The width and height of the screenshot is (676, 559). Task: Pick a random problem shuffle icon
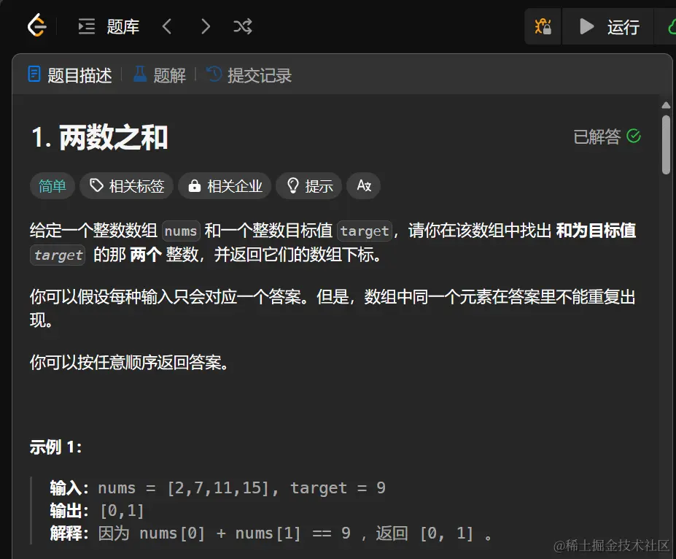click(x=243, y=27)
